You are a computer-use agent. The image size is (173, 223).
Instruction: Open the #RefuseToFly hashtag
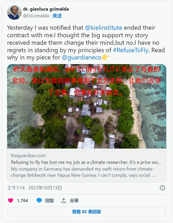[131, 50]
